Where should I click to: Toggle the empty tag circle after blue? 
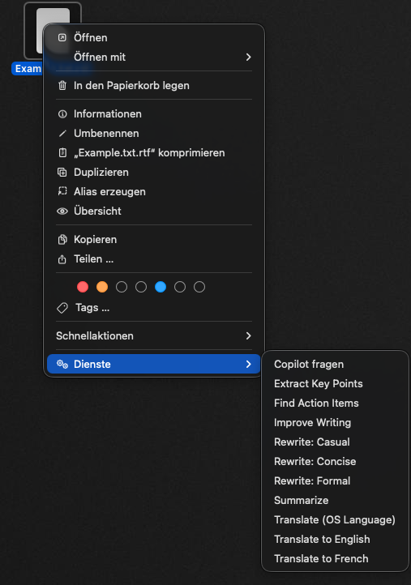[x=179, y=287]
